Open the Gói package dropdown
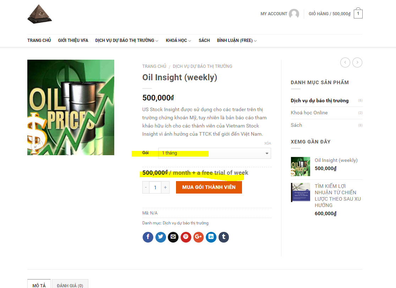396x288 pixels. coord(215,153)
